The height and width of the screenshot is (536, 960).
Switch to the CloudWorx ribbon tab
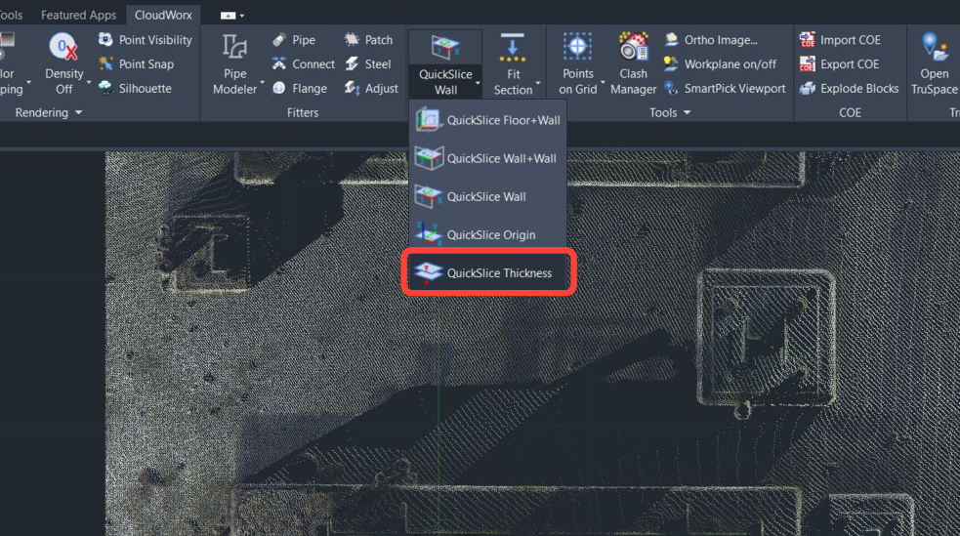tap(163, 15)
